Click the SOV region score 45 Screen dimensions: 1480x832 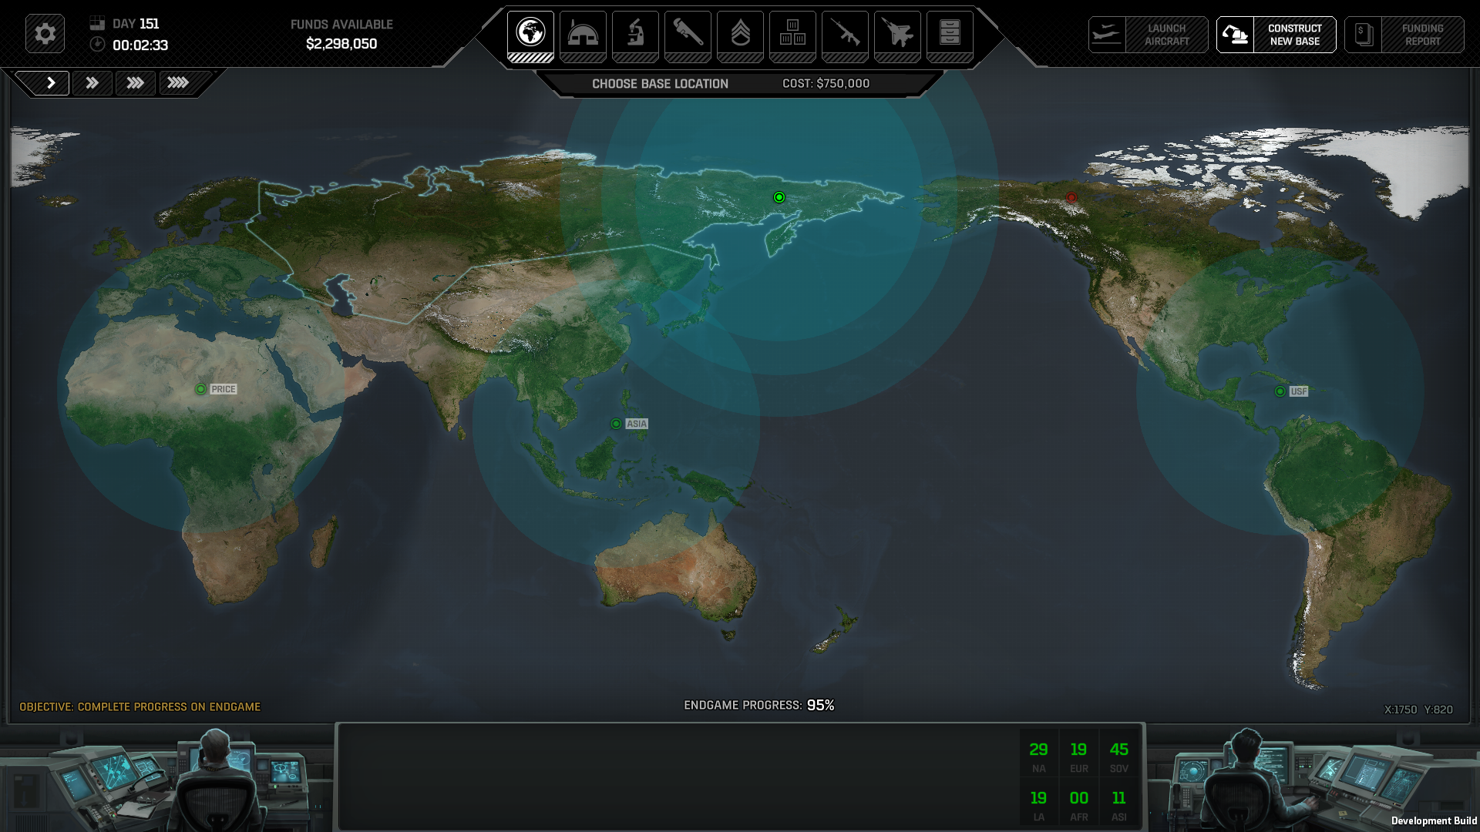pyautogui.click(x=1118, y=750)
